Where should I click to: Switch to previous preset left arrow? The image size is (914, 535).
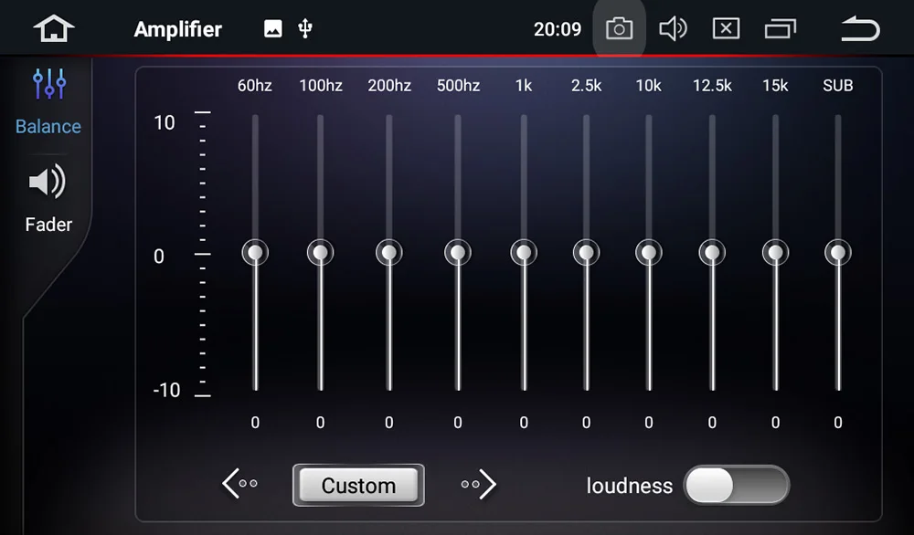(x=239, y=484)
